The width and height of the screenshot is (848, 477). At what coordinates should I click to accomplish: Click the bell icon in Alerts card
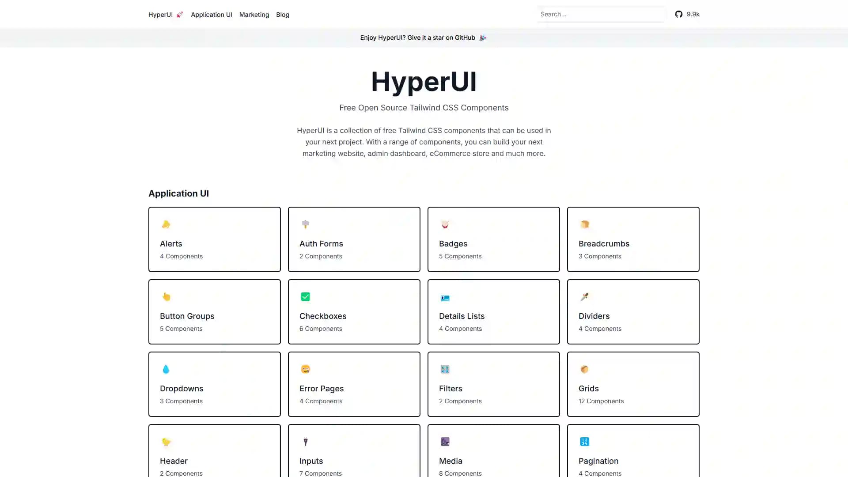166,224
